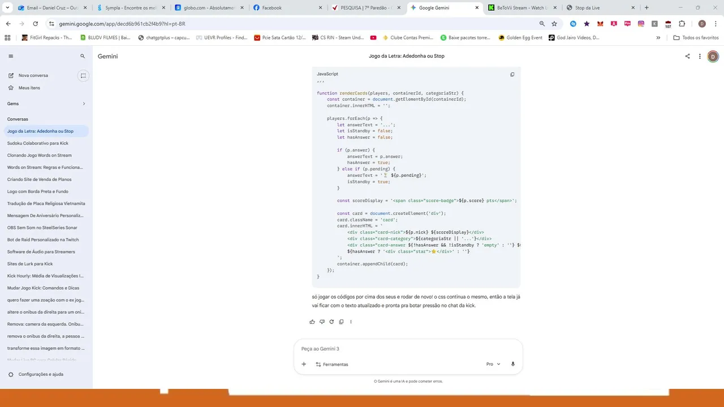
Task: Open the zoom magnifier icon in address bar
Action: [542, 24]
